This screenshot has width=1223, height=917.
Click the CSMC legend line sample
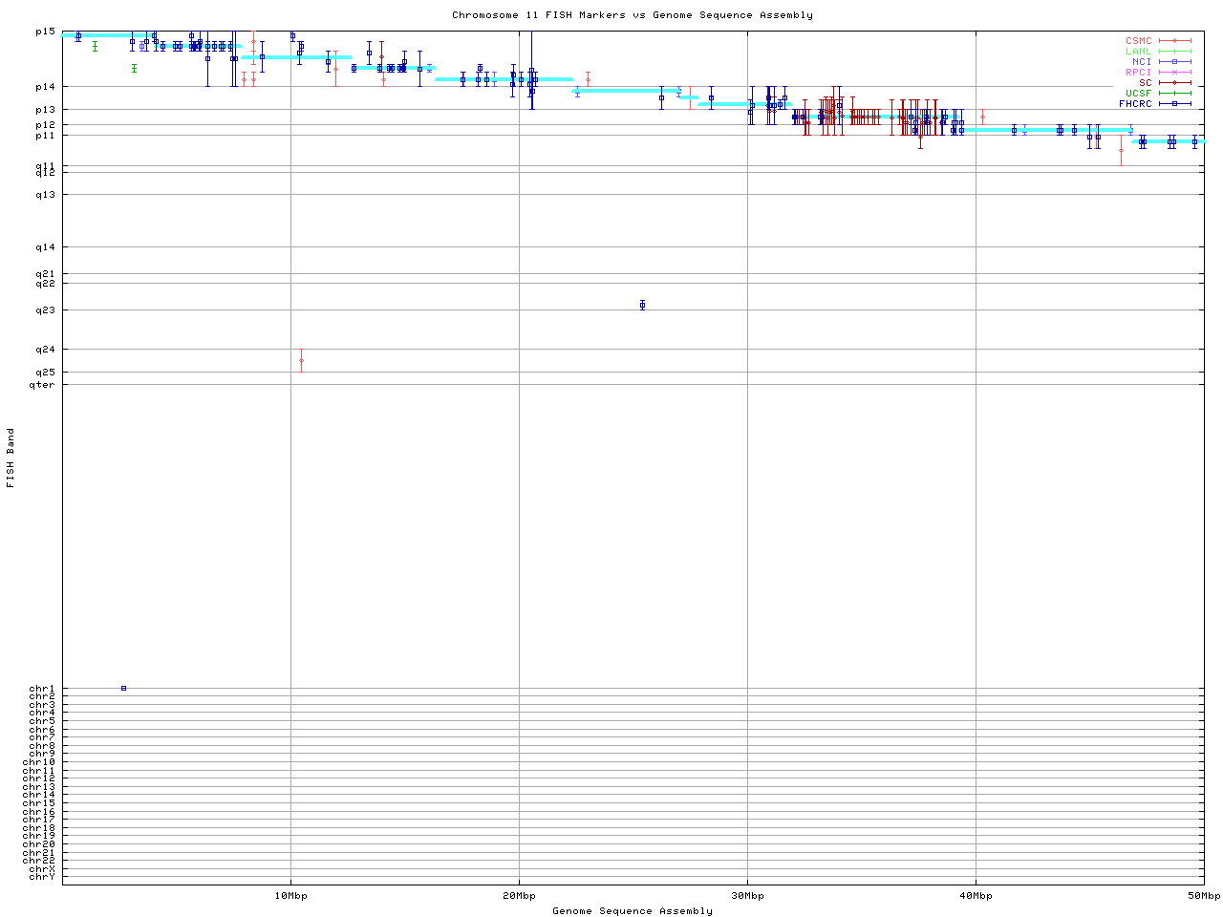[1174, 41]
